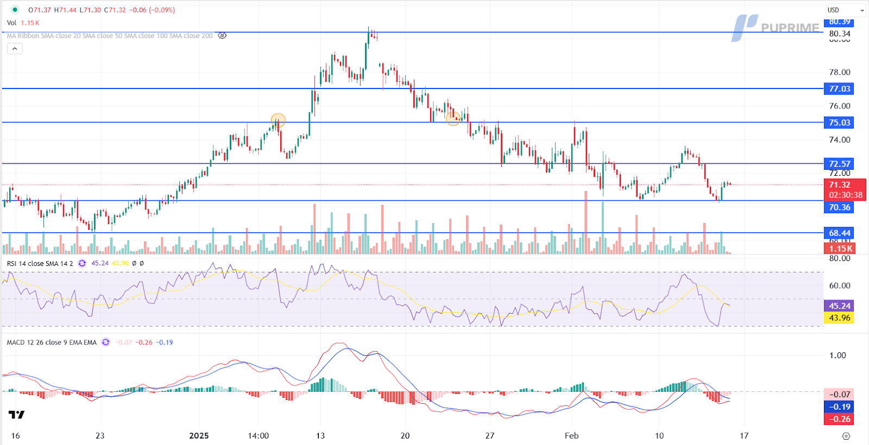Select the 68.44 horizontal line price label
869x445 pixels.
(x=839, y=233)
